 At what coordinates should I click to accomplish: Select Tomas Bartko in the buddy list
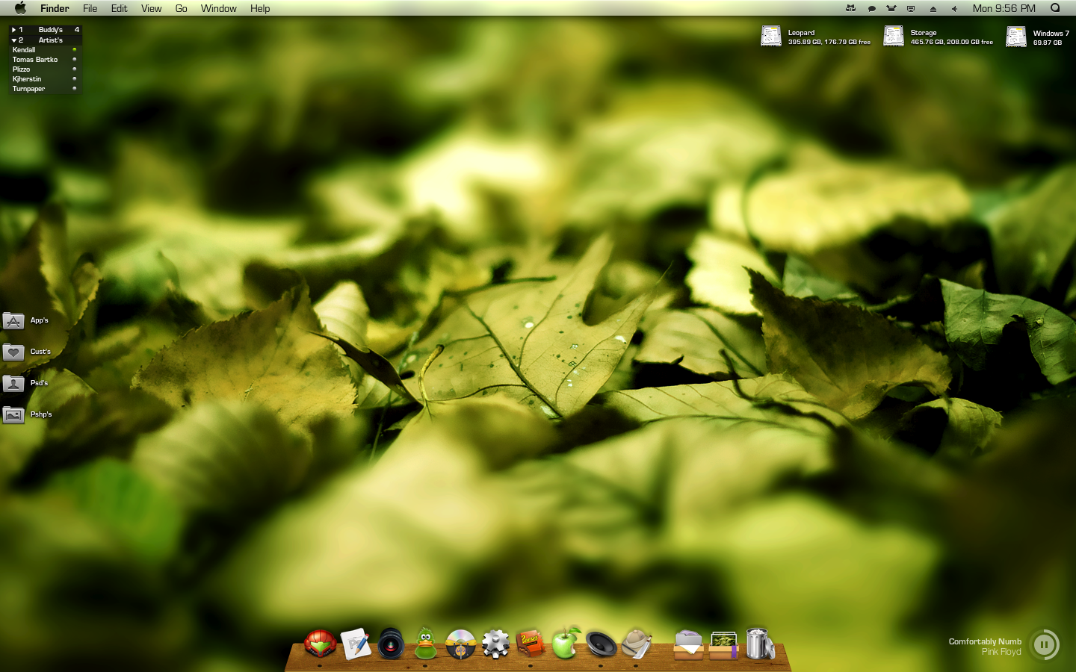click(x=44, y=60)
